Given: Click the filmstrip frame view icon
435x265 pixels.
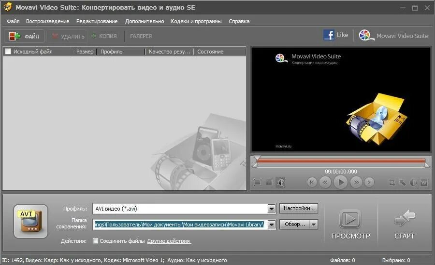Looking at the screenshot, I should click(269, 182).
